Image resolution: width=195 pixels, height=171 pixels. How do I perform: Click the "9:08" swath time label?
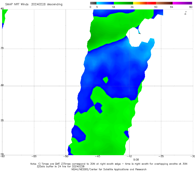tap(136, 160)
